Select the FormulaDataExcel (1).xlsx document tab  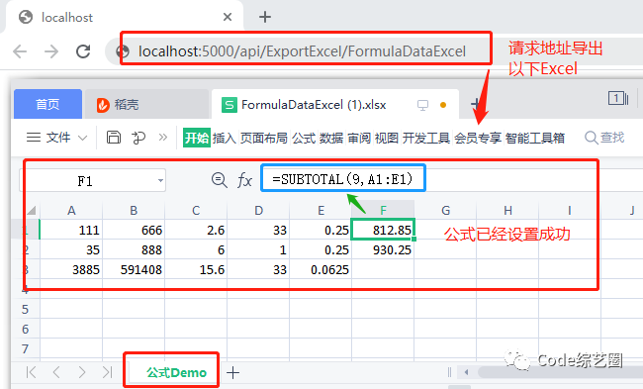pos(314,105)
